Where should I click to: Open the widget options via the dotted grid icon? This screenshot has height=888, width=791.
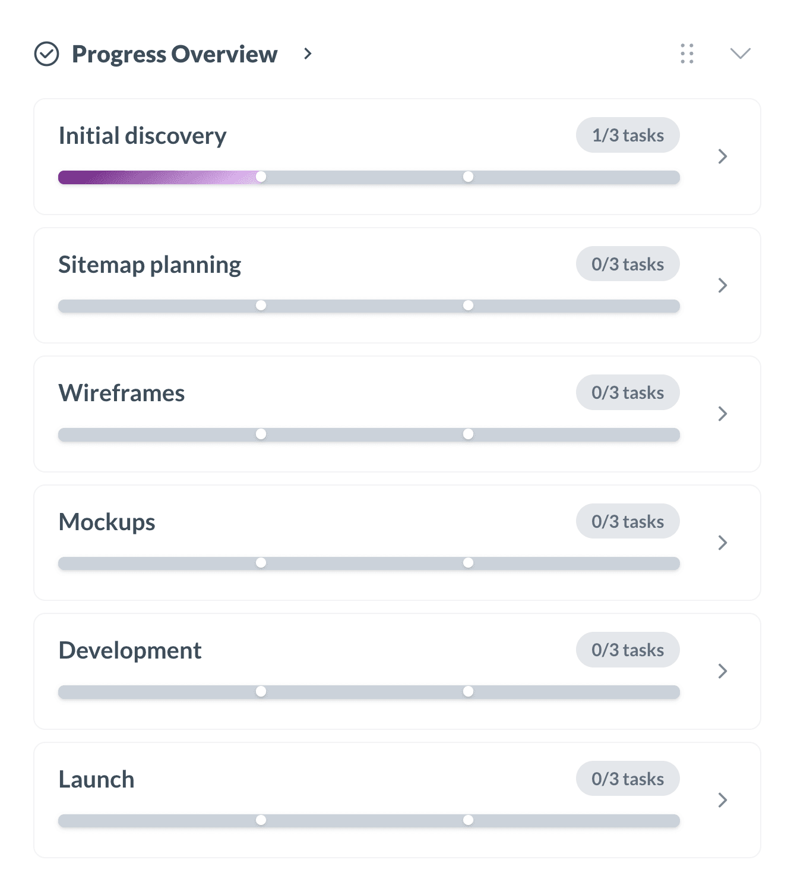pyautogui.click(x=686, y=54)
